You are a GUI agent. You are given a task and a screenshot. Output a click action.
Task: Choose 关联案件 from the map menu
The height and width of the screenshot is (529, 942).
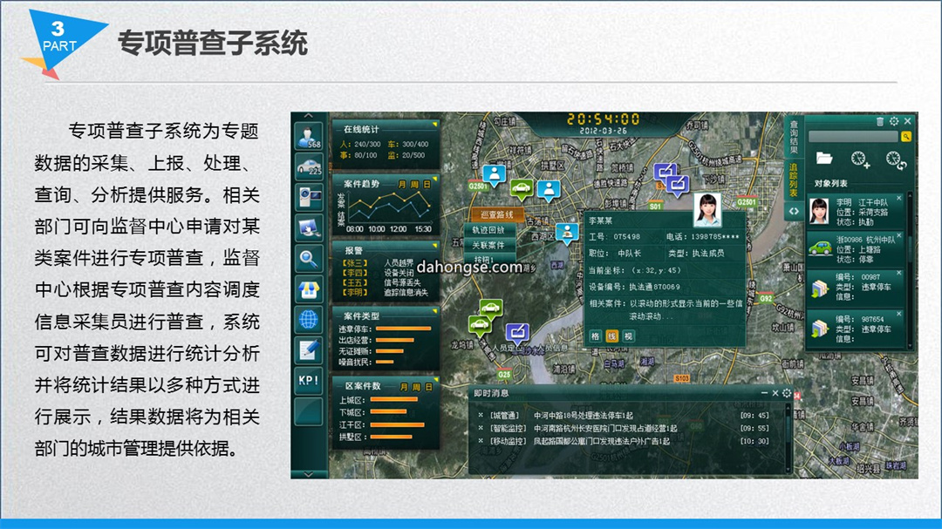[x=488, y=245]
